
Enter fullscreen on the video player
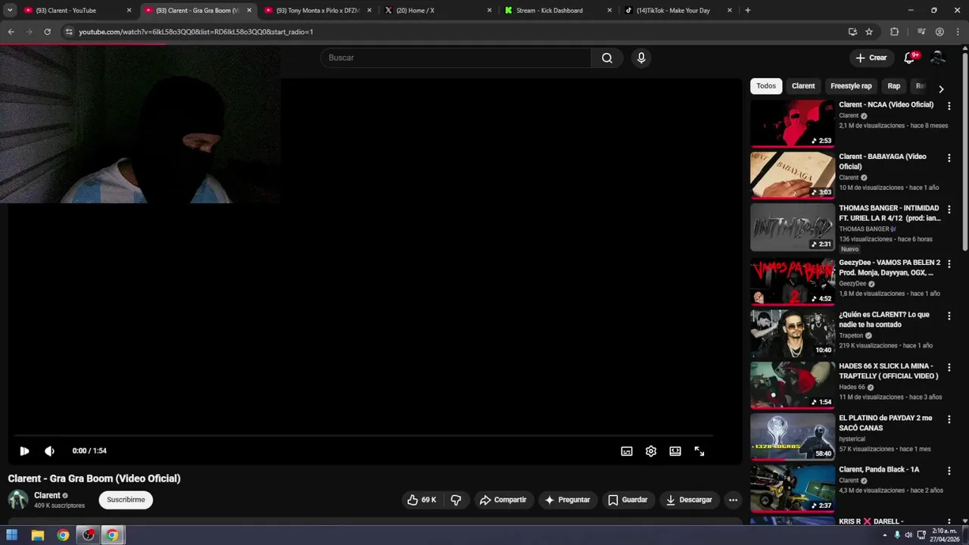pyautogui.click(x=699, y=451)
